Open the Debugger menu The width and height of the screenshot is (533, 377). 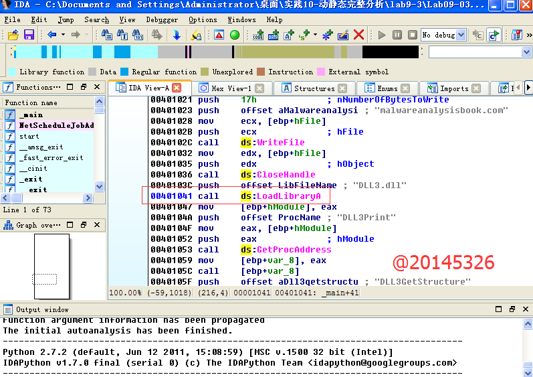coord(162,20)
